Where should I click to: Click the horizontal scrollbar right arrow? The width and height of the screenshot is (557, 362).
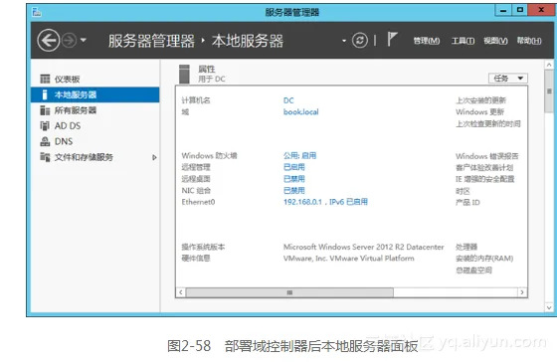point(522,292)
